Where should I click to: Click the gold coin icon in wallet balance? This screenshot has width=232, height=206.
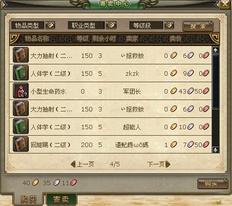tap(35, 183)
